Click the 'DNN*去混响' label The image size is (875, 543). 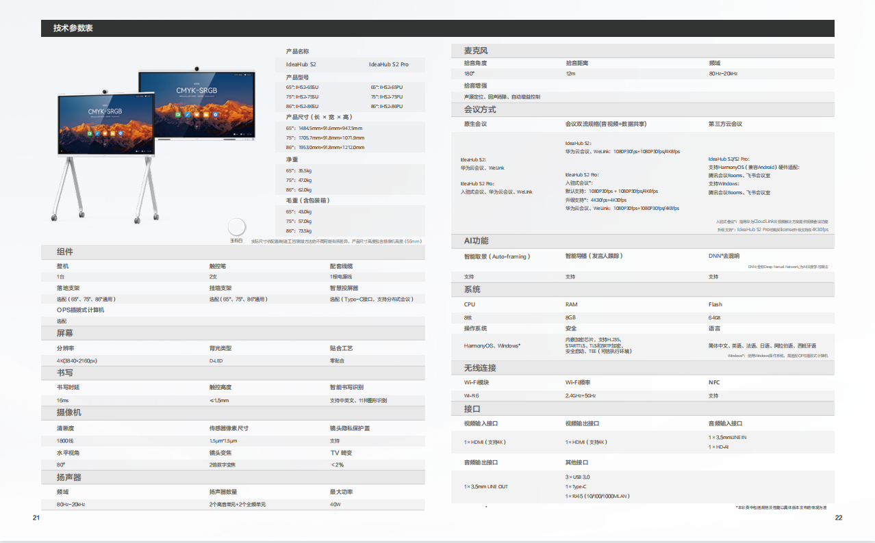point(724,256)
